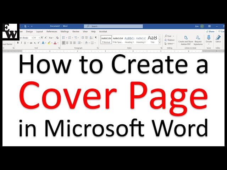Image resolution: width=227 pixels, height=170 pixels.
Task: Show or hide paragraph marks
Action: click(96, 38)
